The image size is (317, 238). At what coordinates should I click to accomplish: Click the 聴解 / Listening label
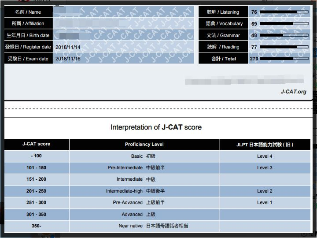click(223, 12)
